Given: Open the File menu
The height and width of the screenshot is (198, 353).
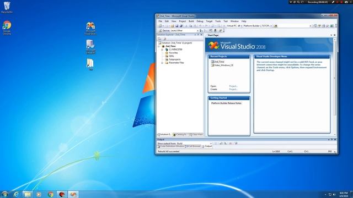Looking at the screenshot, I should (x=161, y=21).
